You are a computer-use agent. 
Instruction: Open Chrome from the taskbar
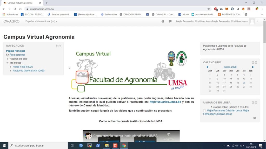click(x=124, y=145)
